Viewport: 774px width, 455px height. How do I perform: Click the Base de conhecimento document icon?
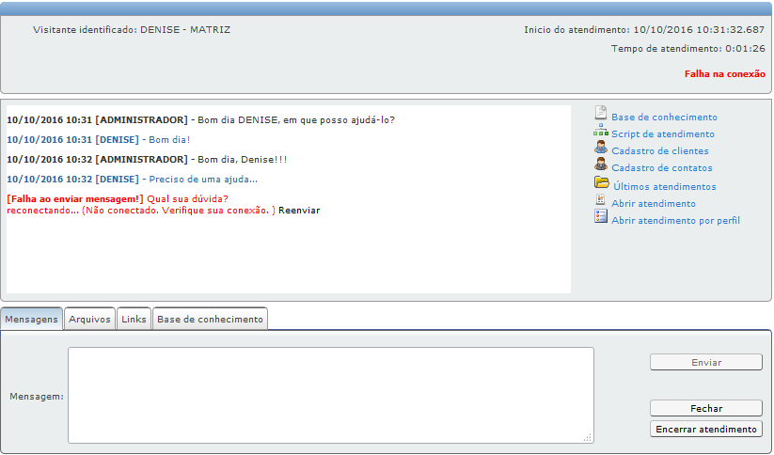pos(600,114)
